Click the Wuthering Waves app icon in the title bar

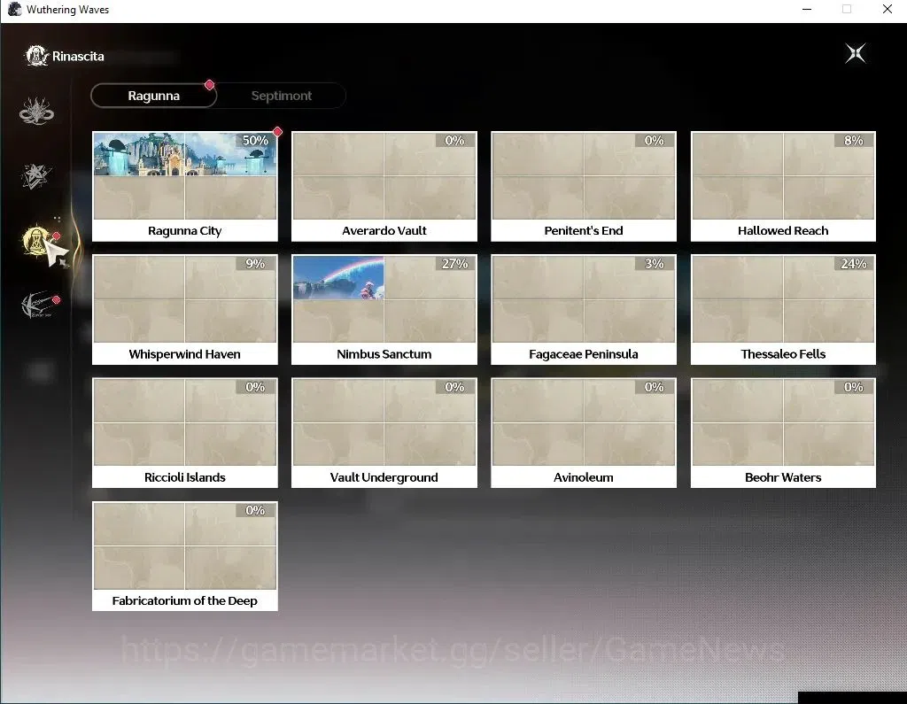(x=14, y=9)
